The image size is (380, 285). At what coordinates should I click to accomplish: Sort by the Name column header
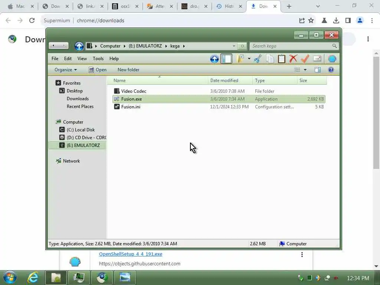point(157,81)
